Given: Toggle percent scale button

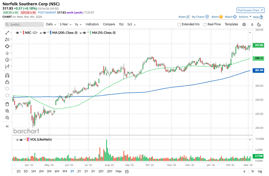Looking at the screenshot, I should [253, 171].
